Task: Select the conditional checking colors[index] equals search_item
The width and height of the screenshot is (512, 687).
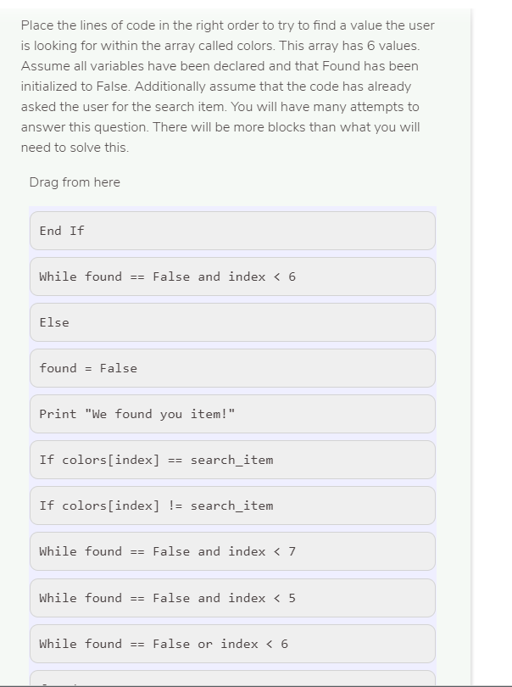Action: (x=233, y=460)
